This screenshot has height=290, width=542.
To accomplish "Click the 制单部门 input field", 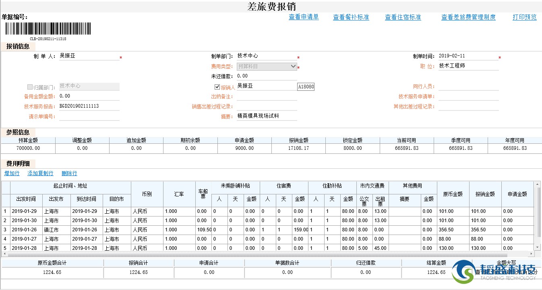I will (x=267, y=56).
